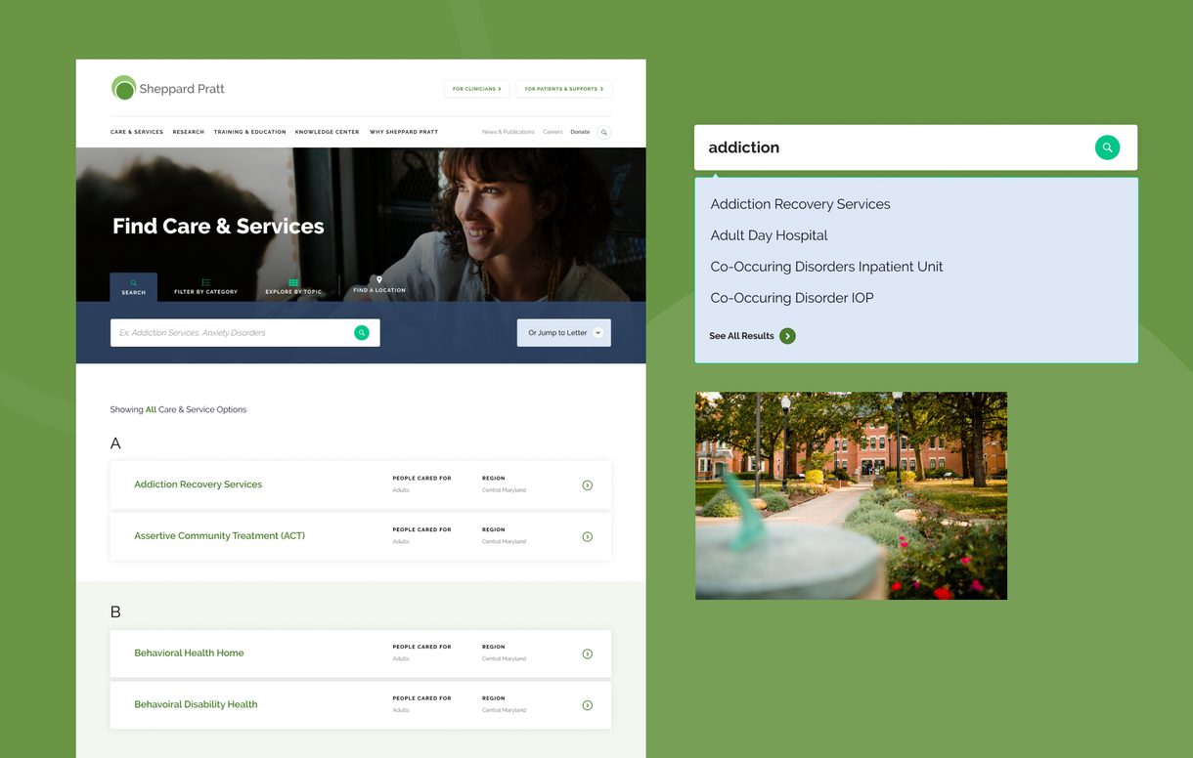Open the Training & Education menu
This screenshot has width=1193, height=758.
point(250,132)
